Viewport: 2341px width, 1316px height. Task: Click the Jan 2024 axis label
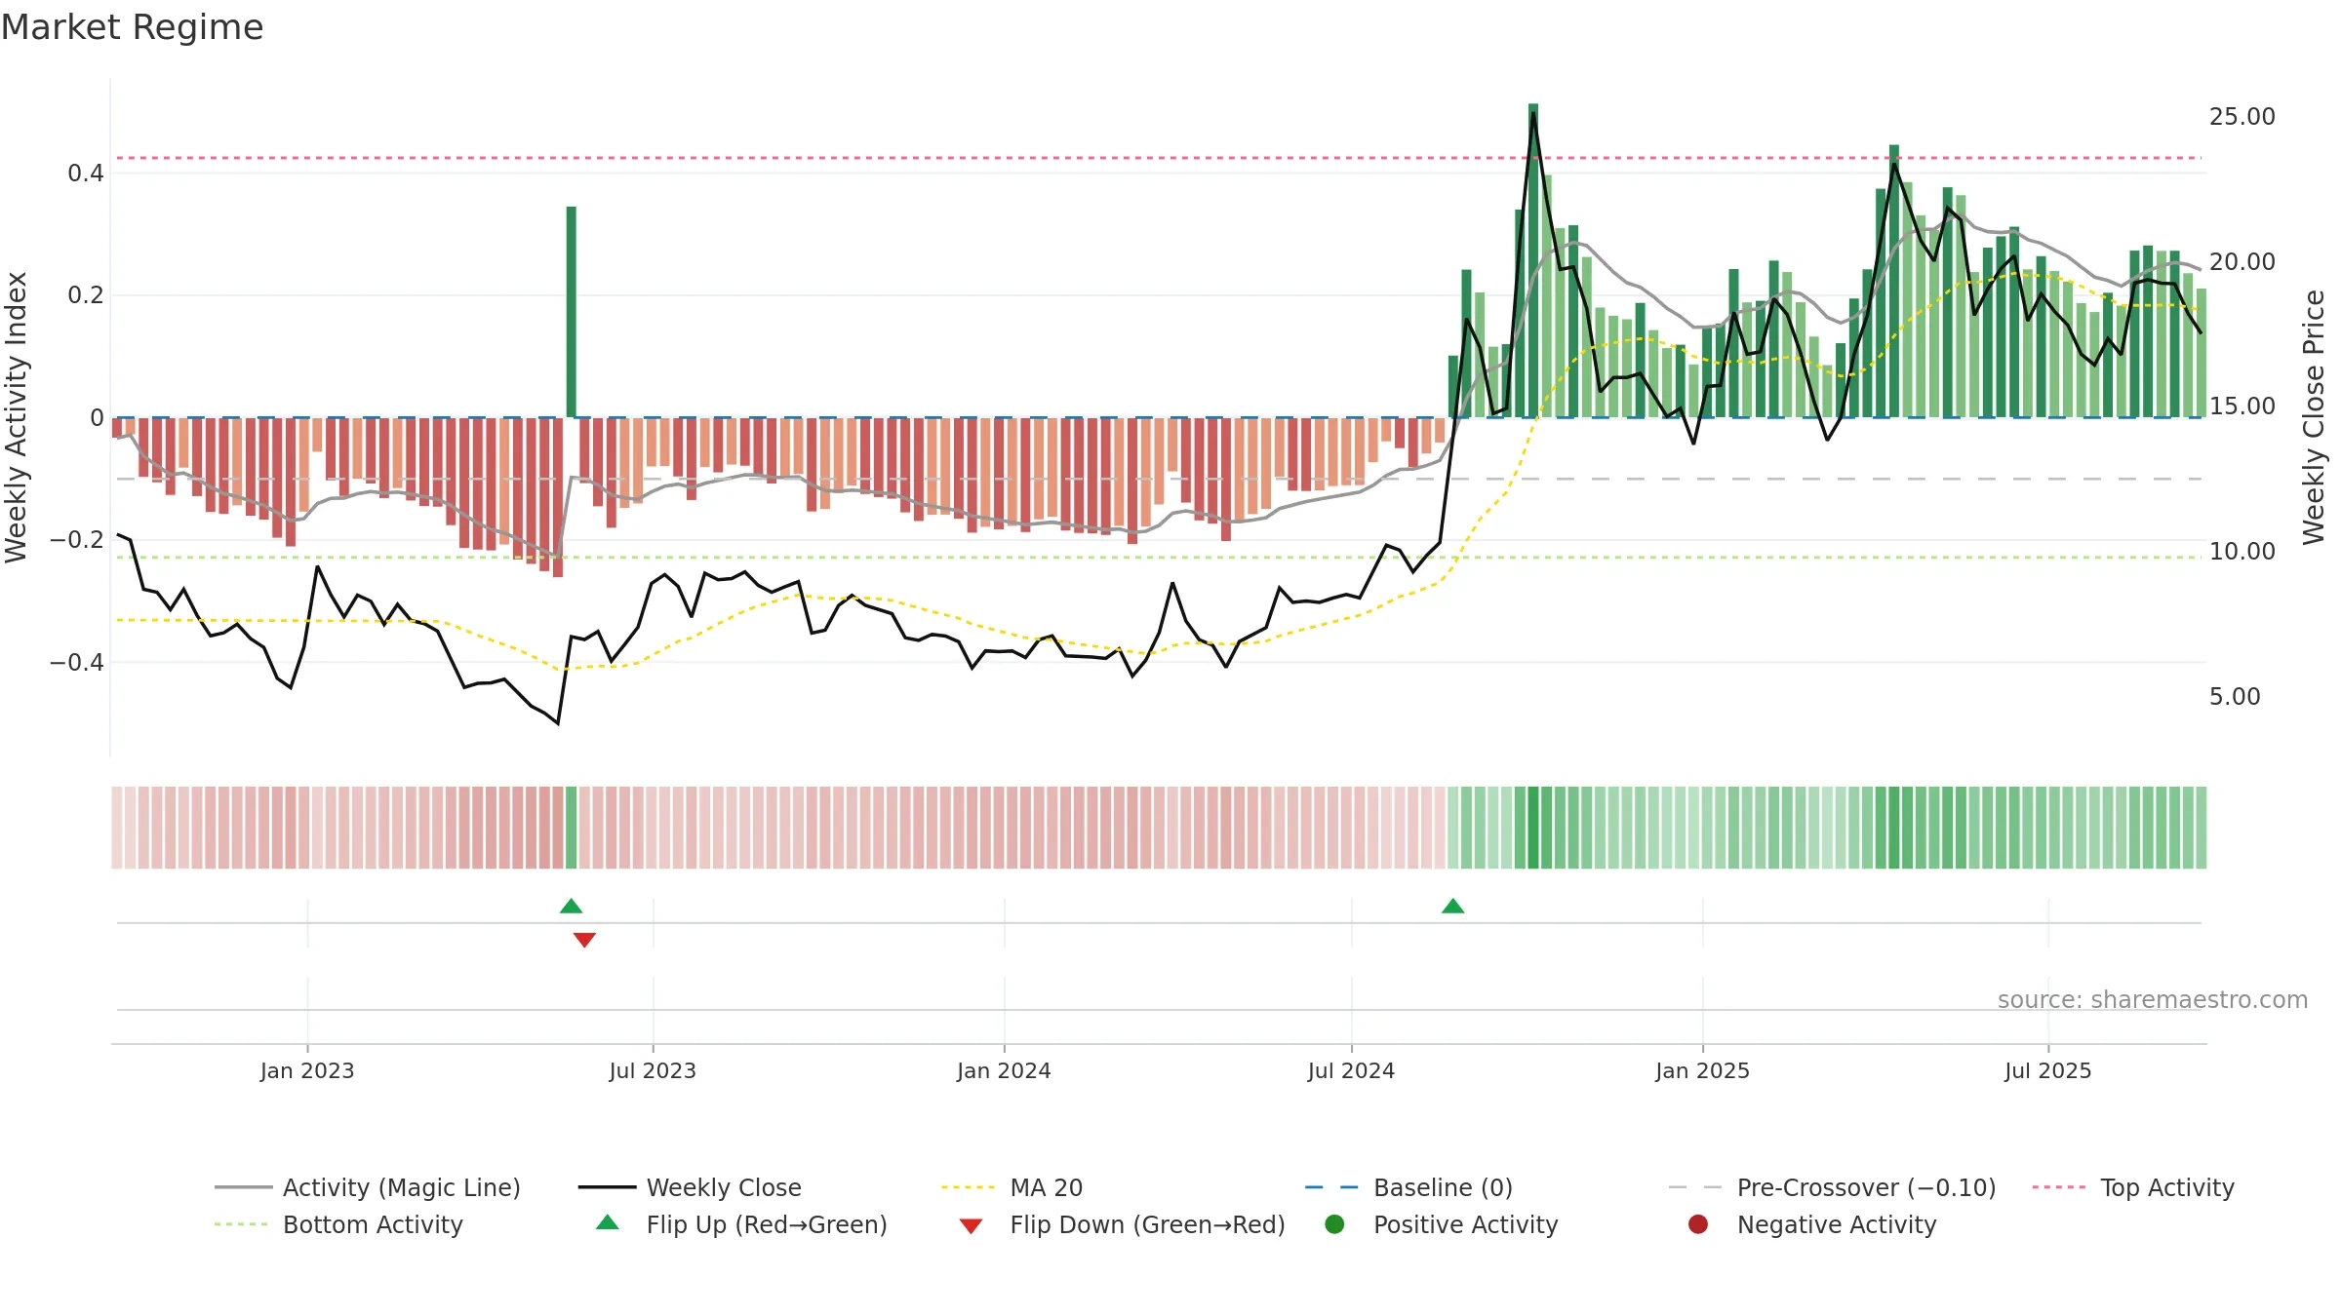[1004, 1071]
